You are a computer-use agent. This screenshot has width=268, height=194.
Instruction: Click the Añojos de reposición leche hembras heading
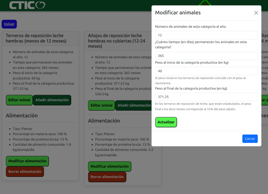116,41
